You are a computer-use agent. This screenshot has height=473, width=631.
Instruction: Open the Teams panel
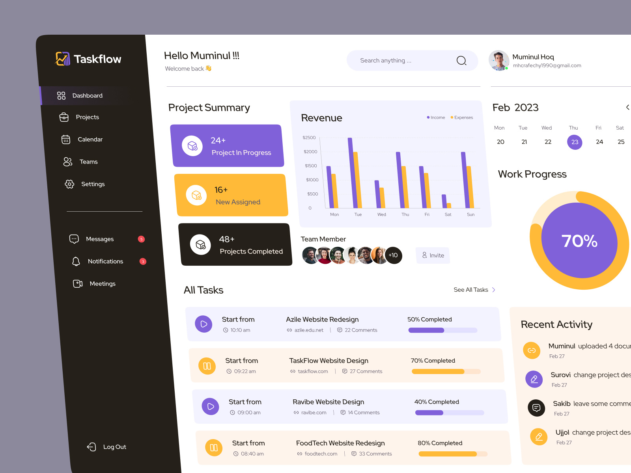[x=88, y=162]
